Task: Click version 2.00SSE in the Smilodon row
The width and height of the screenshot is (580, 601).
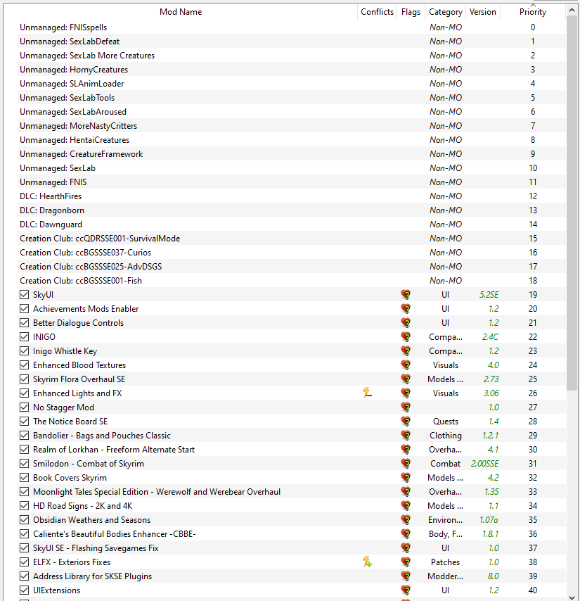Action: pyautogui.click(x=484, y=464)
